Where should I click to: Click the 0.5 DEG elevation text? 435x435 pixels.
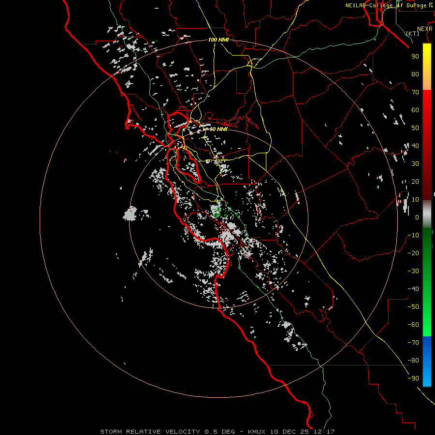tap(219, 432)
